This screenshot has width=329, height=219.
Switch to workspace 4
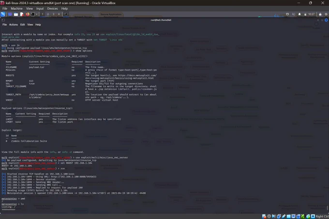coord(59,14)
